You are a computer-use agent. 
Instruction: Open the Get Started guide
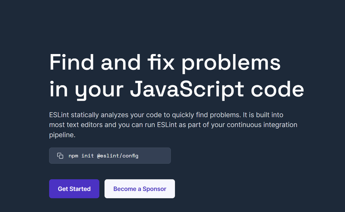[x=74, y=189]
